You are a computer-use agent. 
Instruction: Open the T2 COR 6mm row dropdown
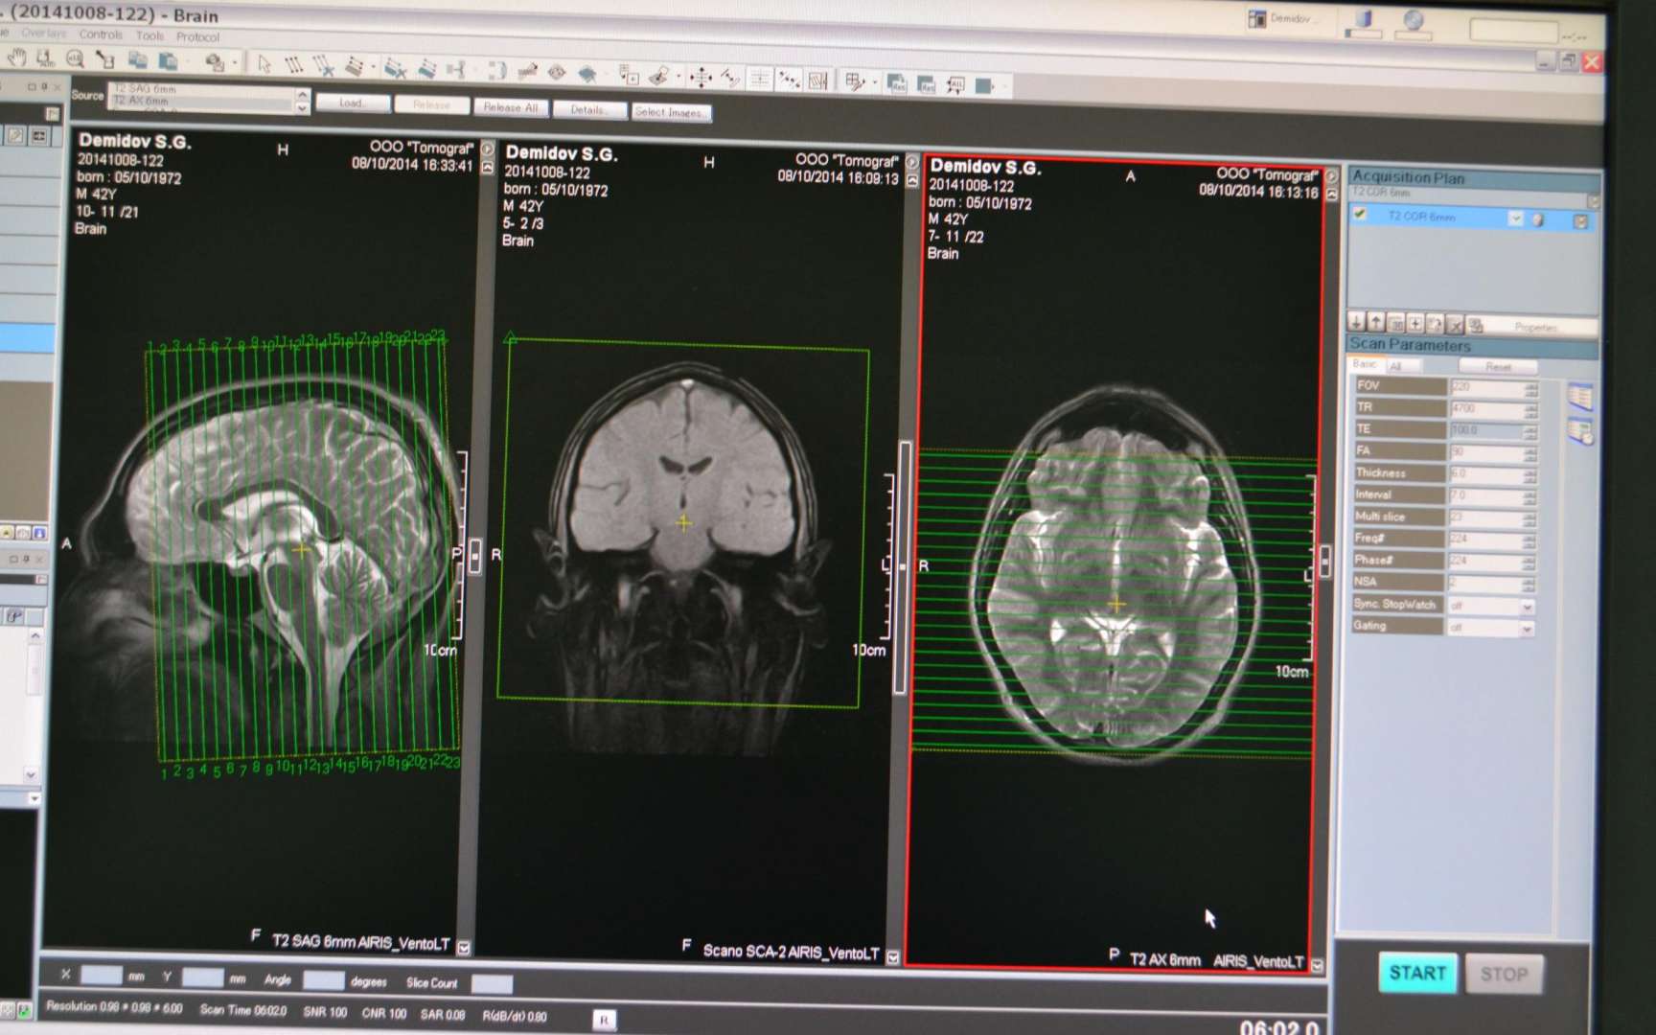[x=1515, y=218]
